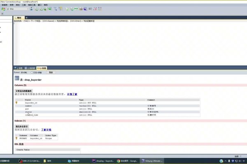Click the last toolbar icon on the right
This screenshot has height=164, width=247.
click(100, 9)
